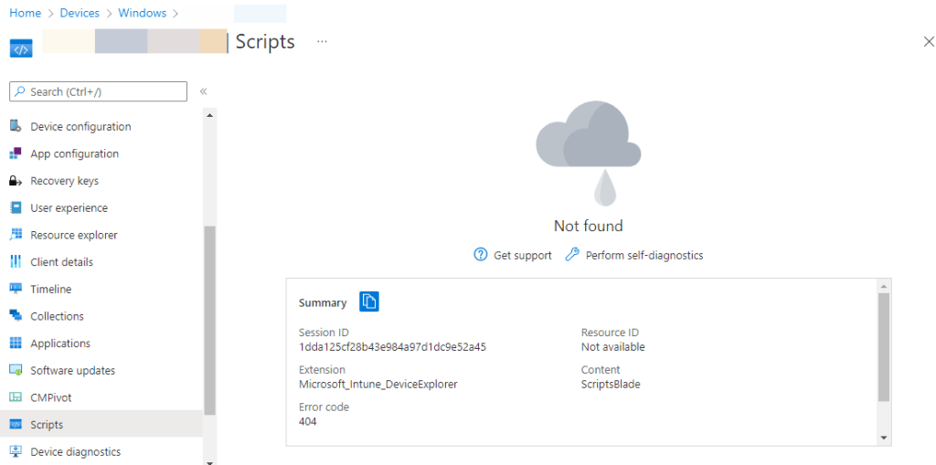Close the Scripts blade with X

click(x=929, y=42)
